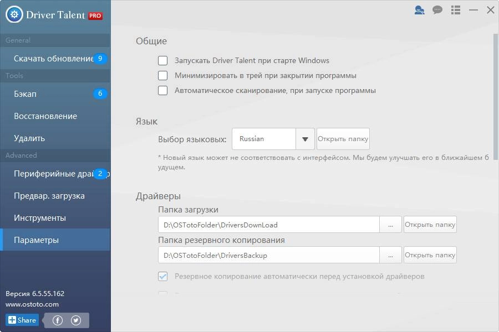The width and height of the screenshot is (499, 332).
Task: Click the backup folder path field
Action: click(x=268, y=255)
